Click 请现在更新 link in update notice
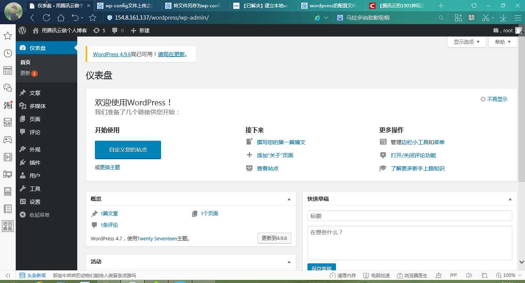This screenshot has height=283, width=525. 171,55
